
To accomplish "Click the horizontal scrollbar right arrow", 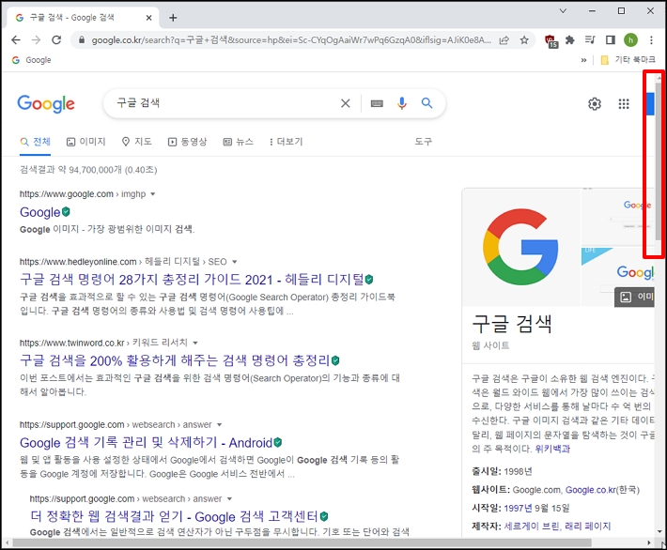I will pos(649,542).
